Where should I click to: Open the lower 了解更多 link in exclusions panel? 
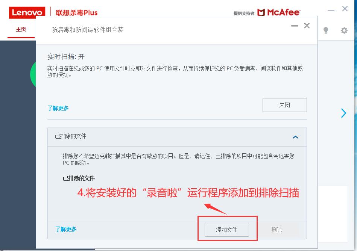66,229
